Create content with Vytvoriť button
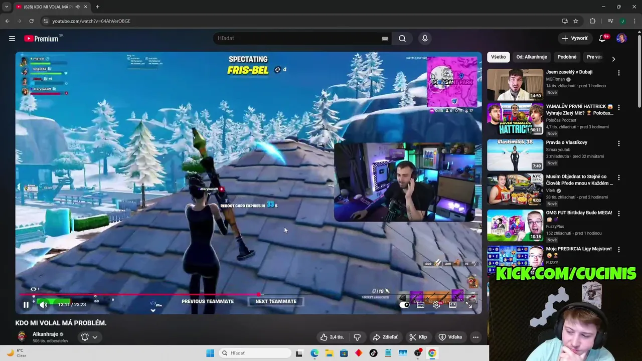Screen dimensions: 642x361 coord(575,38)
